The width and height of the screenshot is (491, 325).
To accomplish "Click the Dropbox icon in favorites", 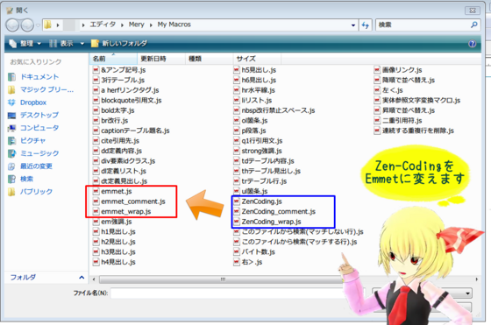I will tap(11, 102).
